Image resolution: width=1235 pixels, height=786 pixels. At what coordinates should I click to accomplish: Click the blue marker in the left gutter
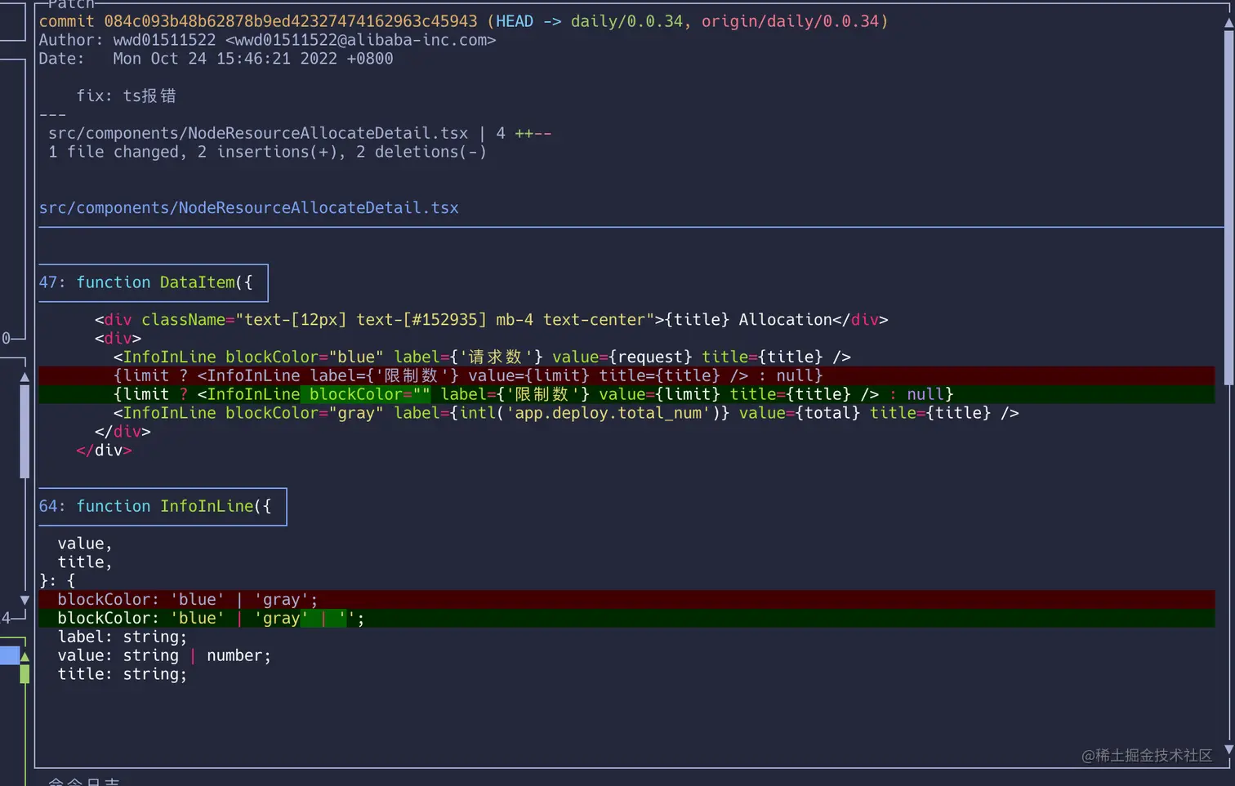click(11, 655)
